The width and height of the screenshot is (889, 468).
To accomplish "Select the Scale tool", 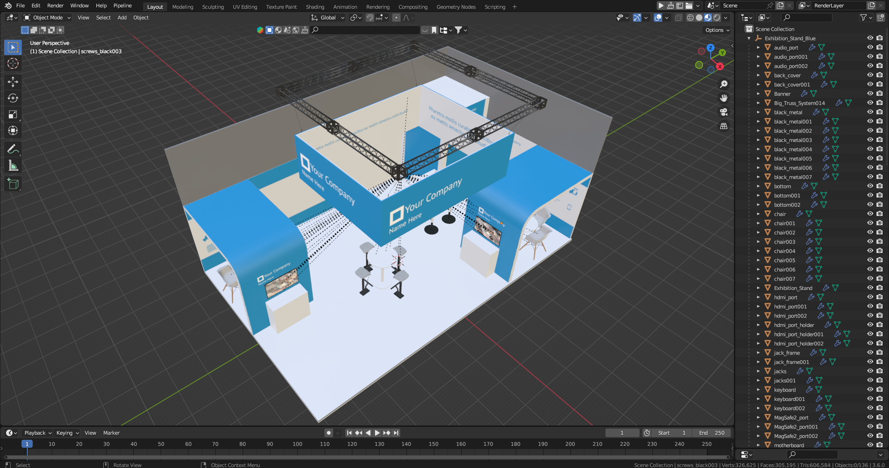I will click(13, 114).
